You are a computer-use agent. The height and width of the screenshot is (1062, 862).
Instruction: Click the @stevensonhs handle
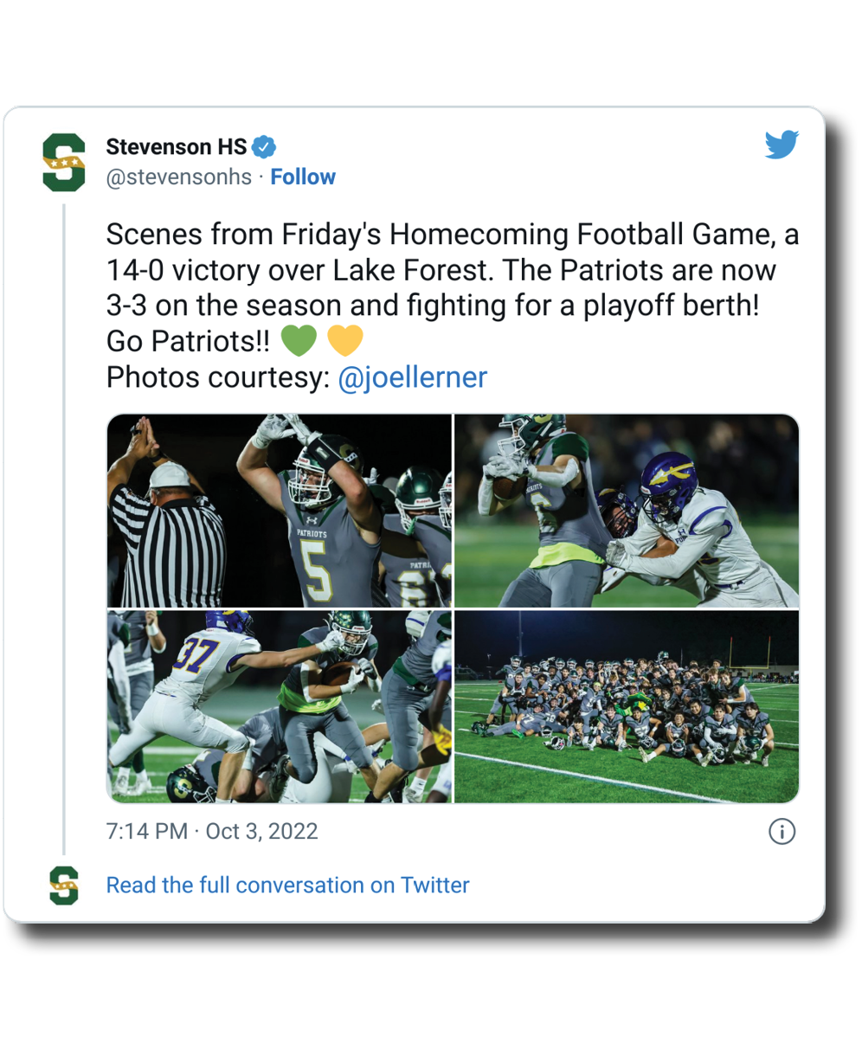[x=178, y=177]
